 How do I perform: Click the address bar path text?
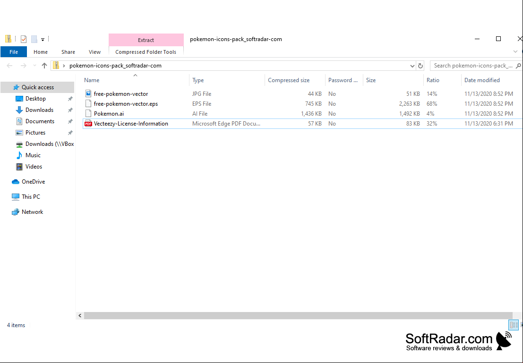(115, 66)
